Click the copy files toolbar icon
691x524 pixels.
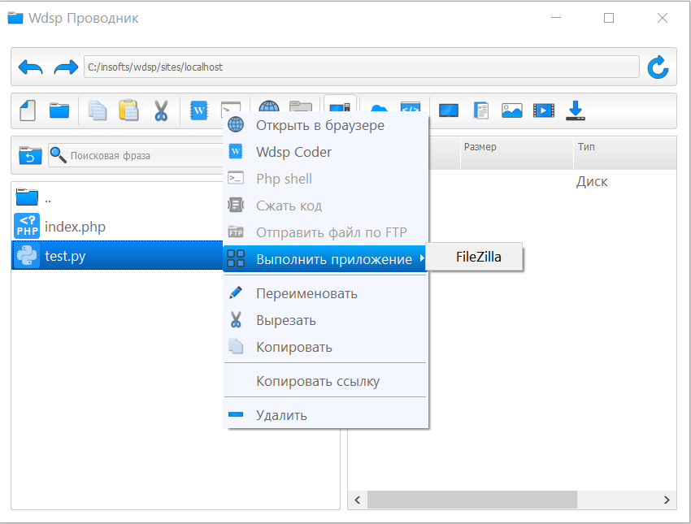tap(98, 110)
